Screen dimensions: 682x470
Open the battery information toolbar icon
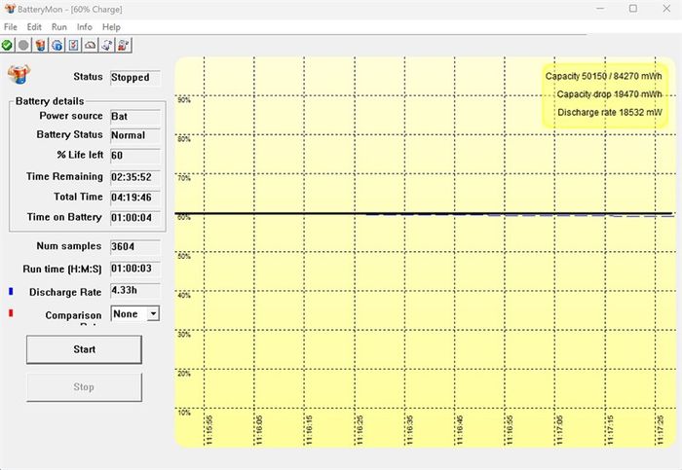coord(41,45)
